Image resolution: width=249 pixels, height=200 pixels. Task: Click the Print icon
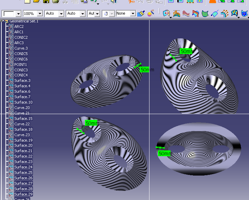tap(56, 1)
